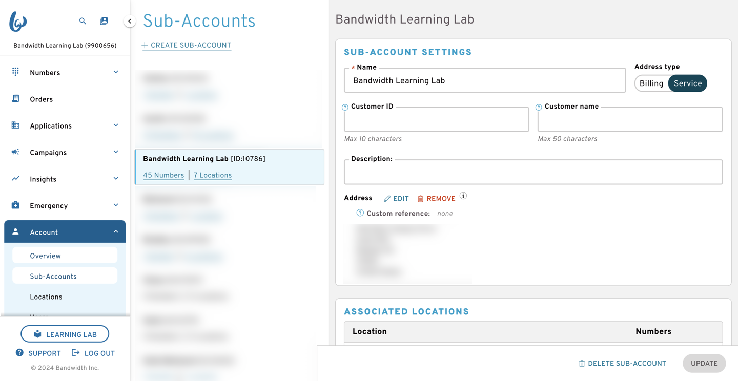Click the Bandwidth logo icon

18,22
